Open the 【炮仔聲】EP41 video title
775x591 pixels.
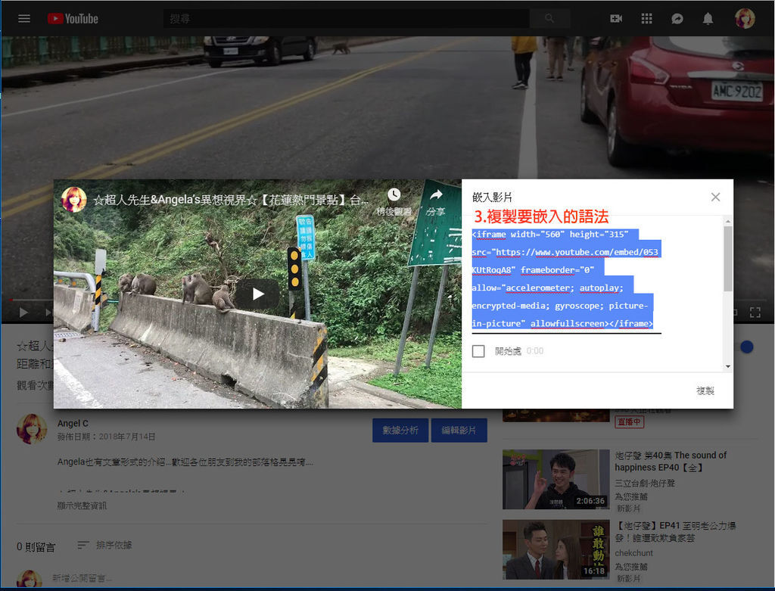(676, 532)
